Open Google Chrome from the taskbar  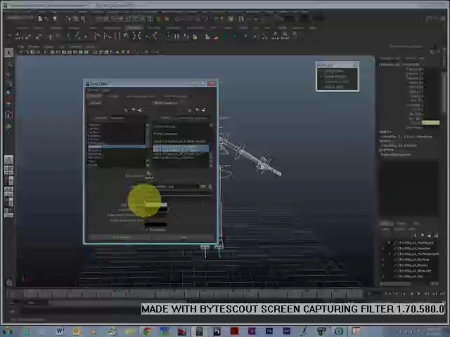[x=147, y=331]
